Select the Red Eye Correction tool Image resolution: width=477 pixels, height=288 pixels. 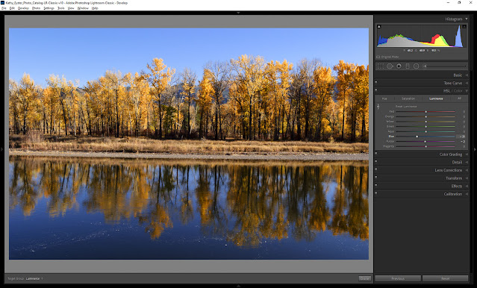coord(399,66)
